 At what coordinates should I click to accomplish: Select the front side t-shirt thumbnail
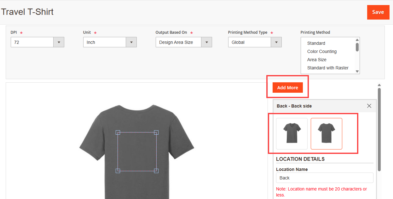[292, 133]
